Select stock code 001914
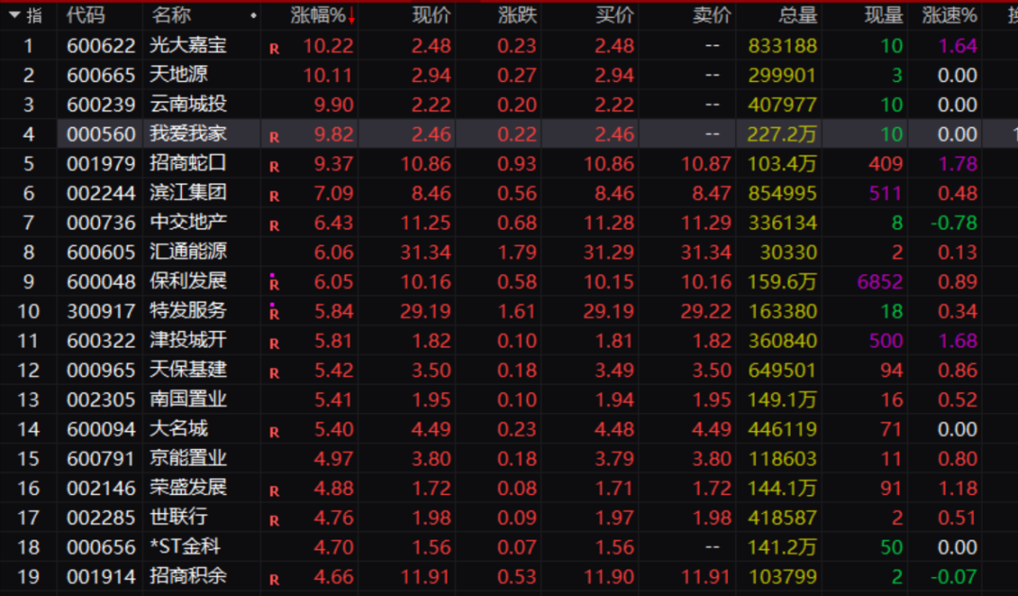This screenshot has width=1018, height=596. click(x=101, y=576)
